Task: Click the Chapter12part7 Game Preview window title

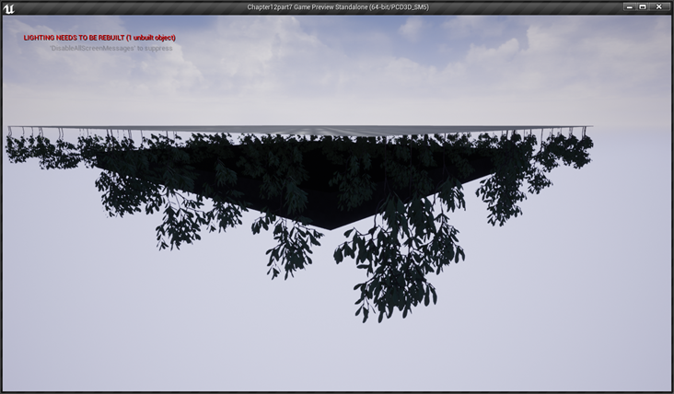Action: tap(338, 7)
